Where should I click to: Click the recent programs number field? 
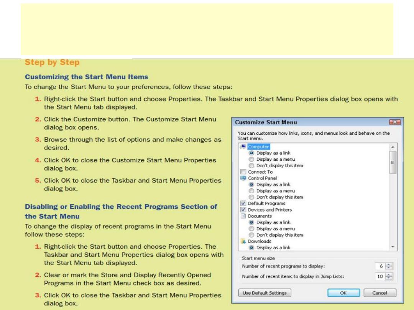tap(380, 266)
